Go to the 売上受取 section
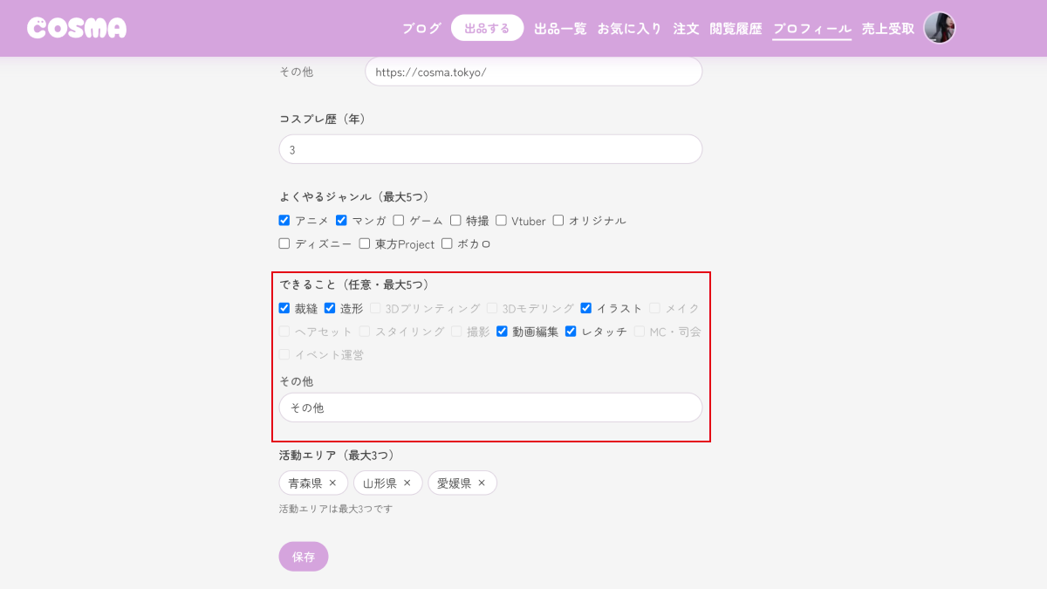The height and width of the screenshot is (589, 1047). pos(887,27)
